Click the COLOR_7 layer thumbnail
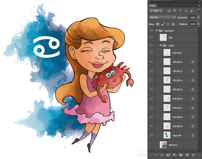Screen dimensions: 202x159 click(167, 108)
